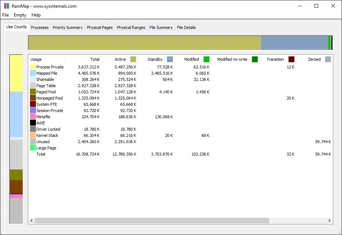Click the Page Table gray swatch
This screenshot has height=235, width=342.
click(33, 85)
